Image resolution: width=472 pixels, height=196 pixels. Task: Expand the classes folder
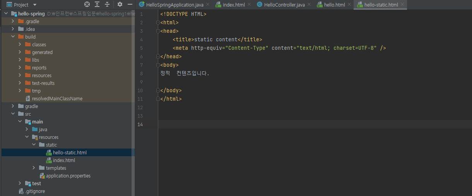(x=20, y=44)
